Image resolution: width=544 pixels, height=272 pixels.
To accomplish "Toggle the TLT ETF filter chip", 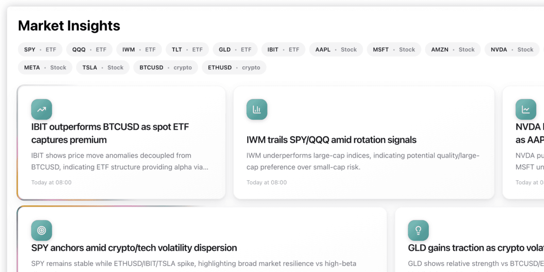I will point(187,49).
